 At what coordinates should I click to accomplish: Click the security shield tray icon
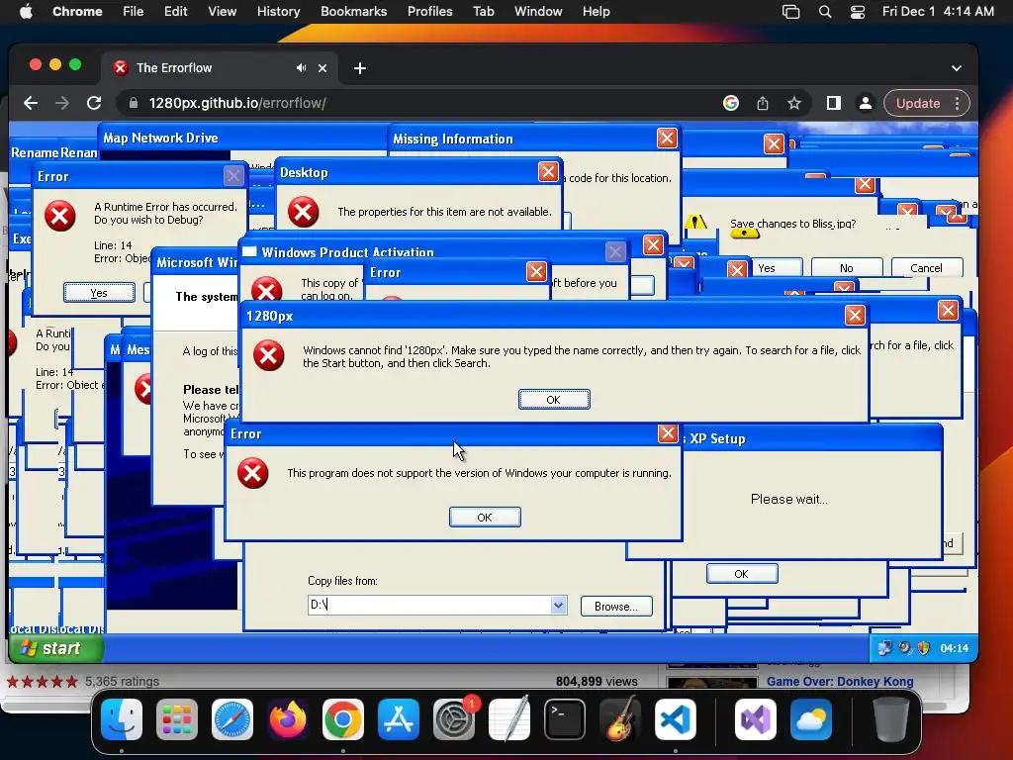pyautogui.click(x=923, y=647)
